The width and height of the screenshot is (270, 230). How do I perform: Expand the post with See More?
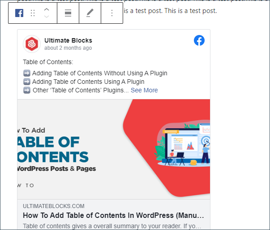click(144, 90)
